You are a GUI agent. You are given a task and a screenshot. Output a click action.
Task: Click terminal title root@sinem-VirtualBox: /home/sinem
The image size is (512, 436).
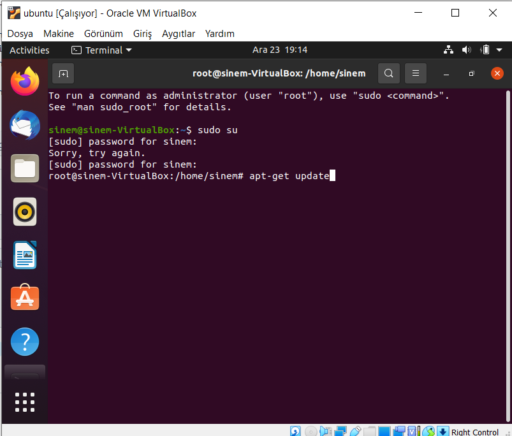tap(279, 73)
